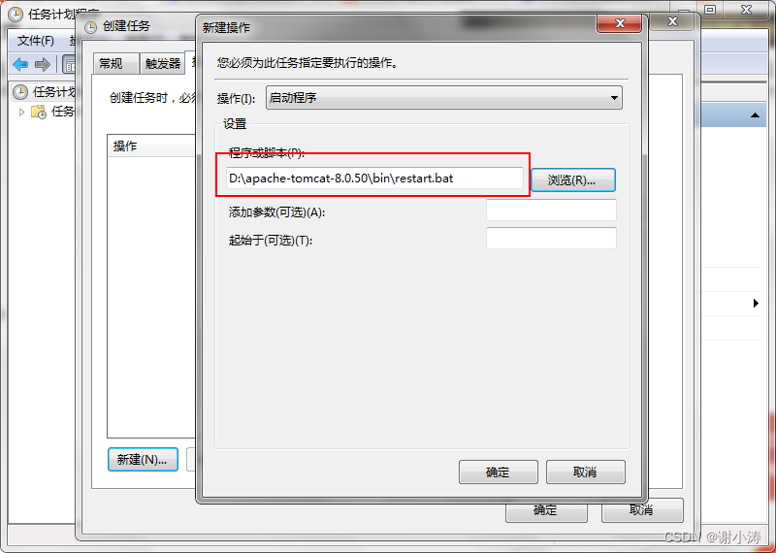Click the 新建(N)... button
Image resolution: width=776 pixels, height=553 pixels.
pyautogui.click(x=143, y=460)
